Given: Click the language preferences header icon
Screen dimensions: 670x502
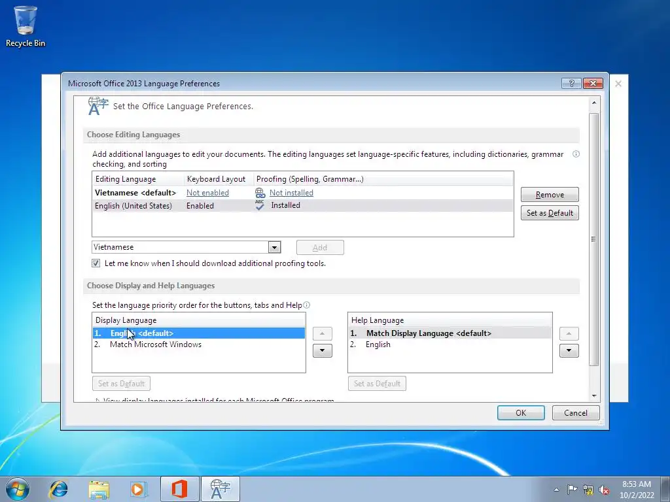Looking at the screenshot, I should [98, 106].
